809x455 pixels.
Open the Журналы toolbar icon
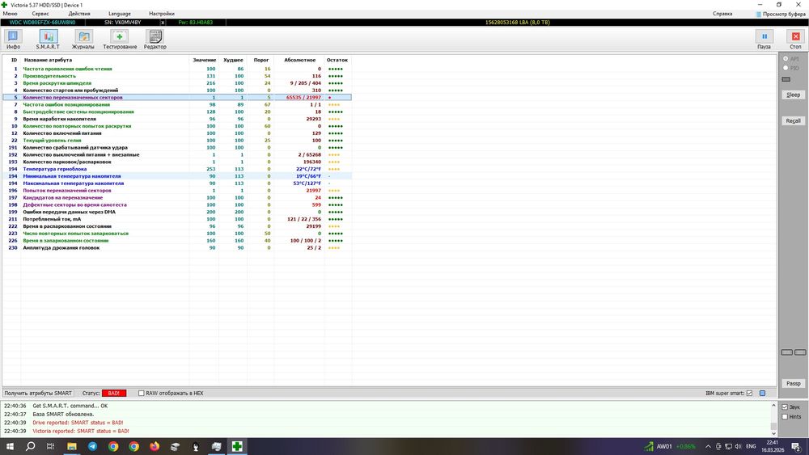tap(83, 36)
